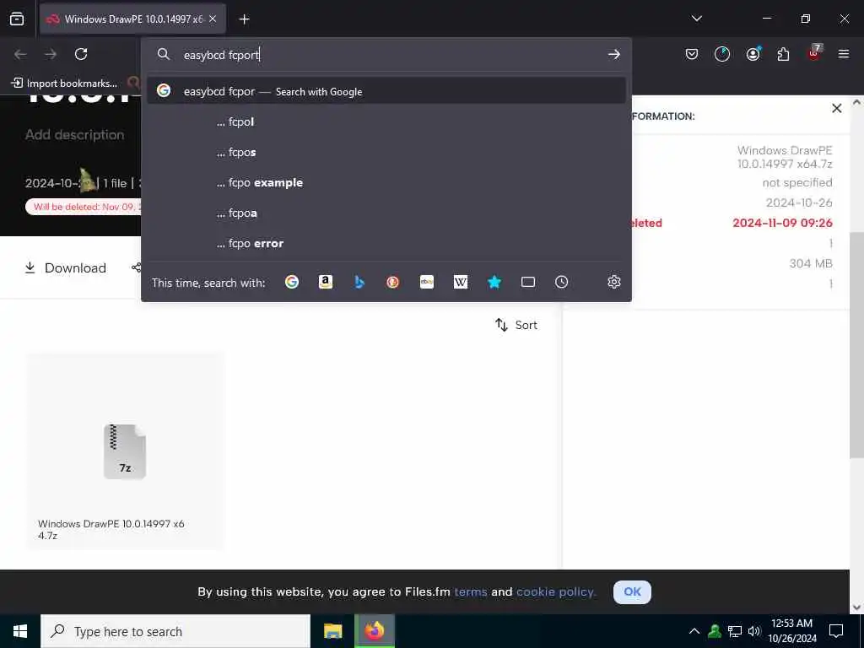The image size is (864, 648).
Task: Search this time with Google
Action: point(291,282)
